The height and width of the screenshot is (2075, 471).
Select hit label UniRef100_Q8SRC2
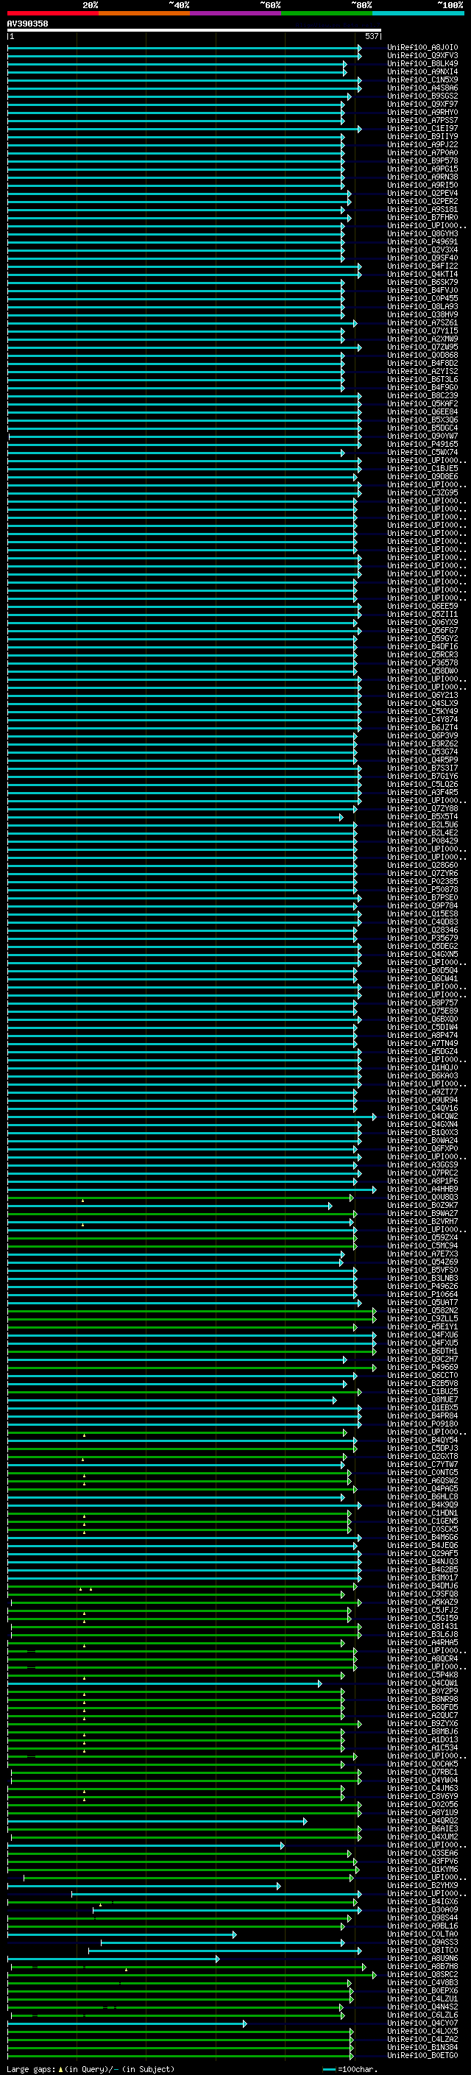(x=422, y=1974)
